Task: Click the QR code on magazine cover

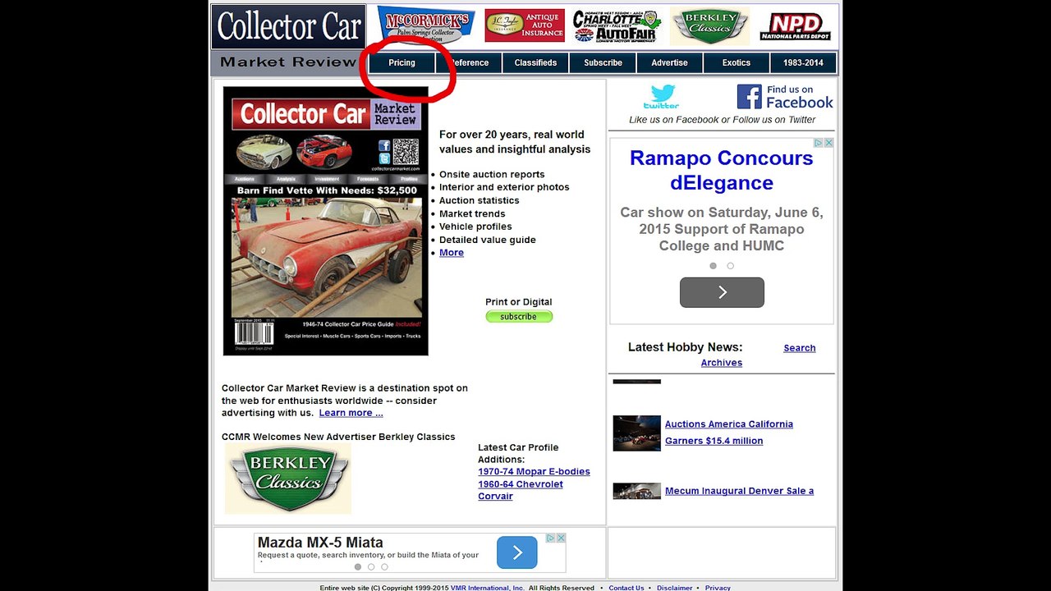Action: (406, 152)
